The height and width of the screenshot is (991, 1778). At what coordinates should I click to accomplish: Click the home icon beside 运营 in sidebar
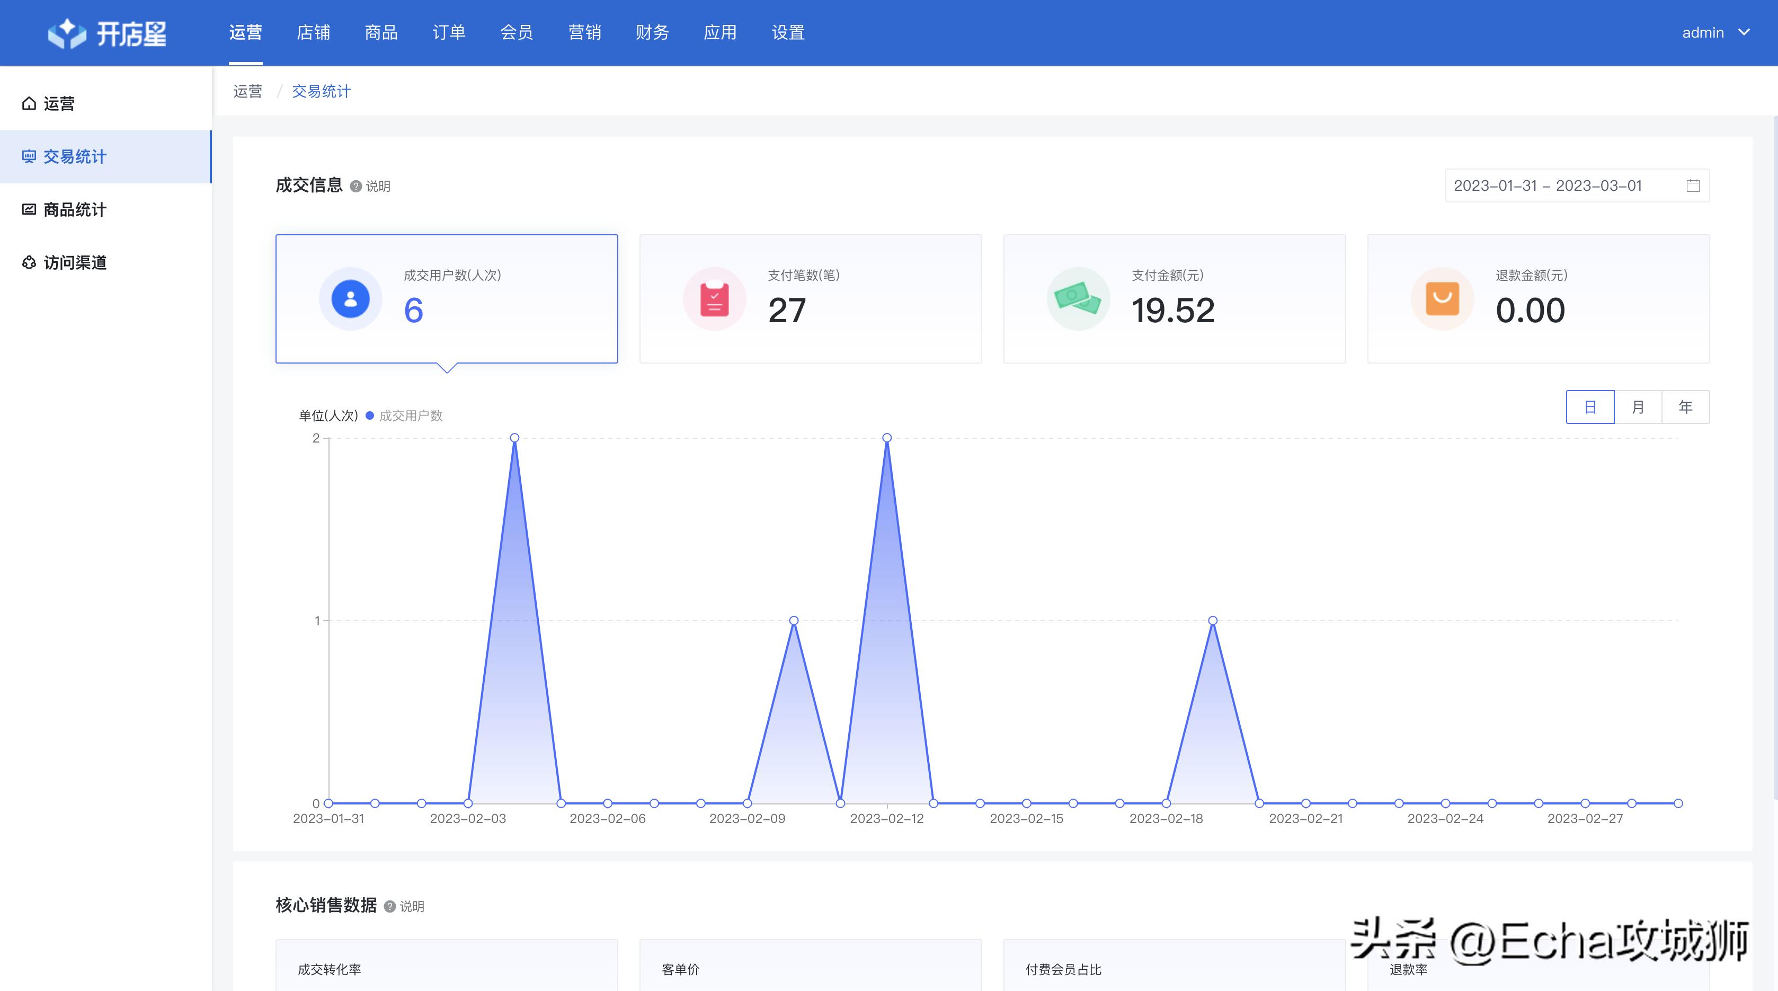pyautogui.click(x=28, y=103)
